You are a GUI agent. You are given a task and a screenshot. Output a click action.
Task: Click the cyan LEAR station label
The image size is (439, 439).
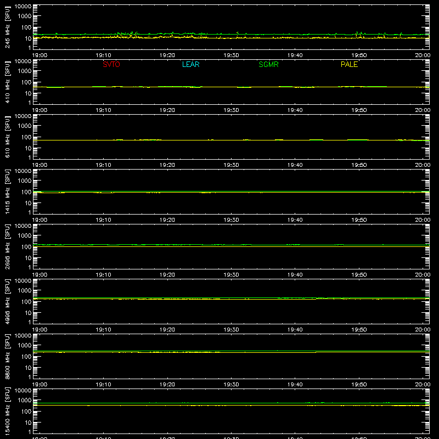click(x=190, y=64)
